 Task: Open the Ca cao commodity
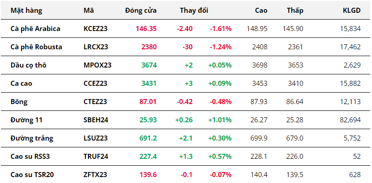tap(21, 83)
